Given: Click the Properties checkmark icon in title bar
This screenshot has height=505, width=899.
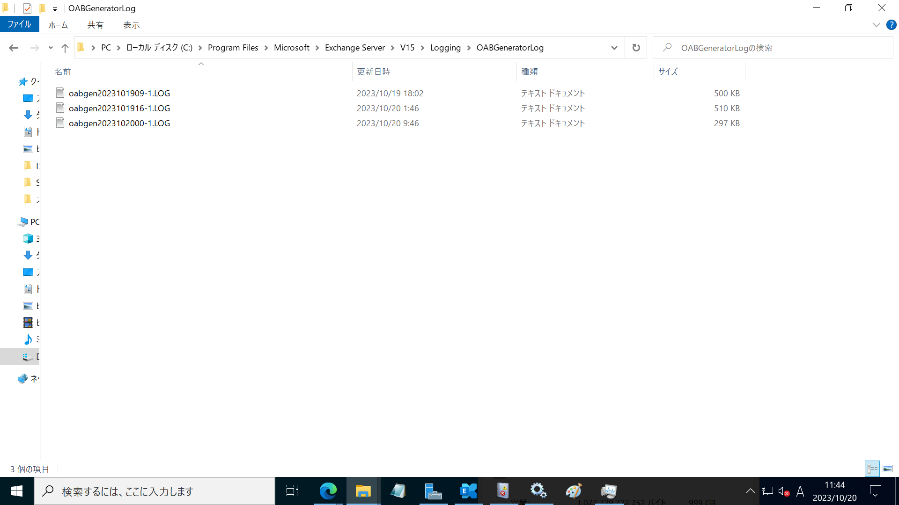Looking at the screenshot, I should (x=27, y=8).
